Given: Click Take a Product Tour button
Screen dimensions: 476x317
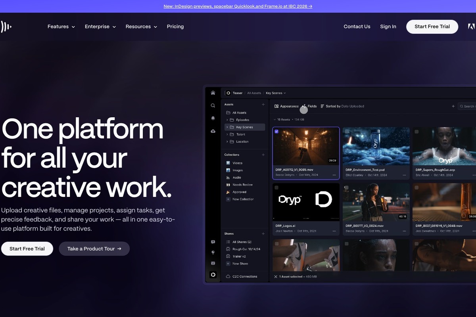Looking at the screenshot, I should coord(94,248).
